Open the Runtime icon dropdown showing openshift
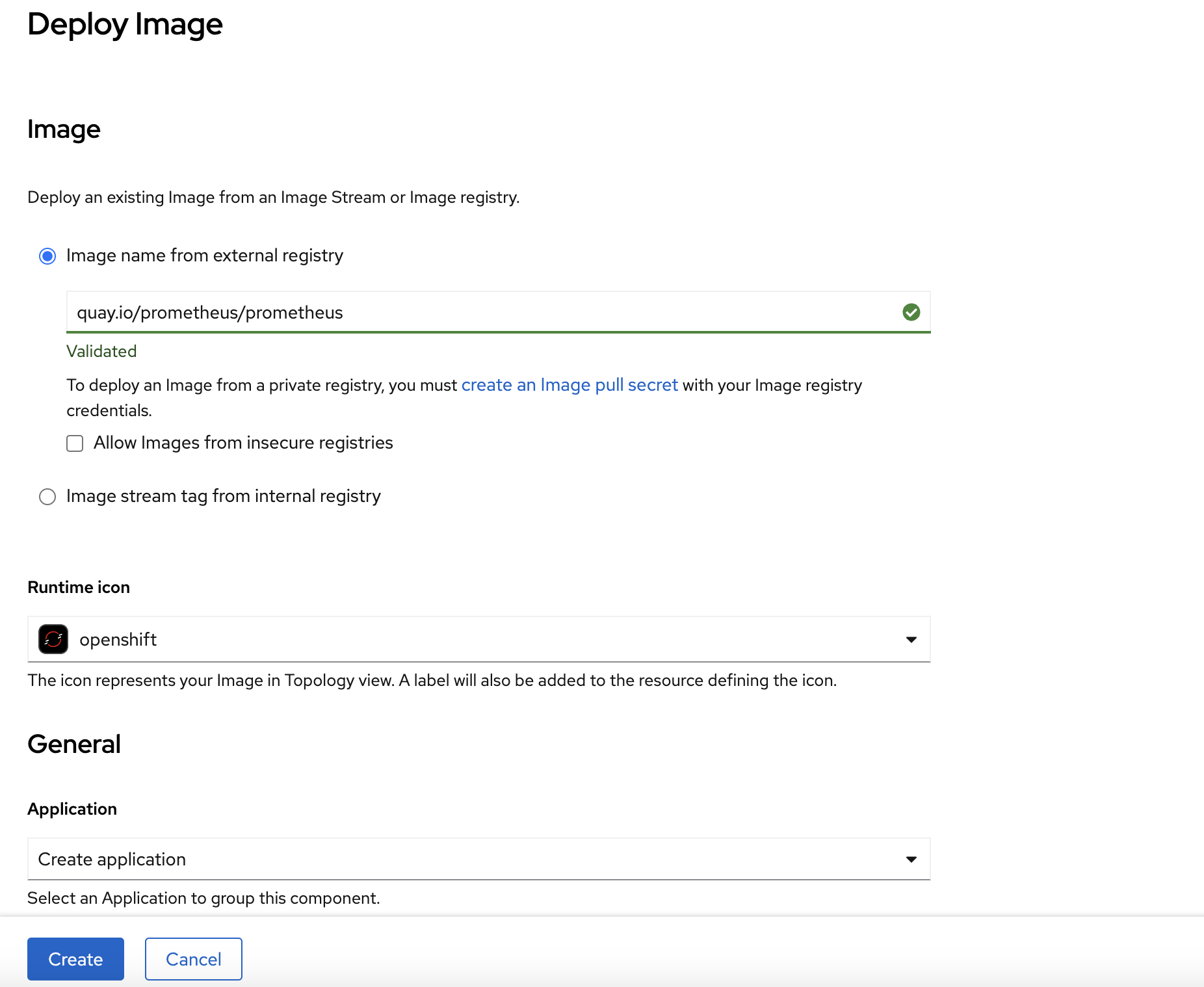This screenshot has width=1204, height=987. [x=478, y=640]
